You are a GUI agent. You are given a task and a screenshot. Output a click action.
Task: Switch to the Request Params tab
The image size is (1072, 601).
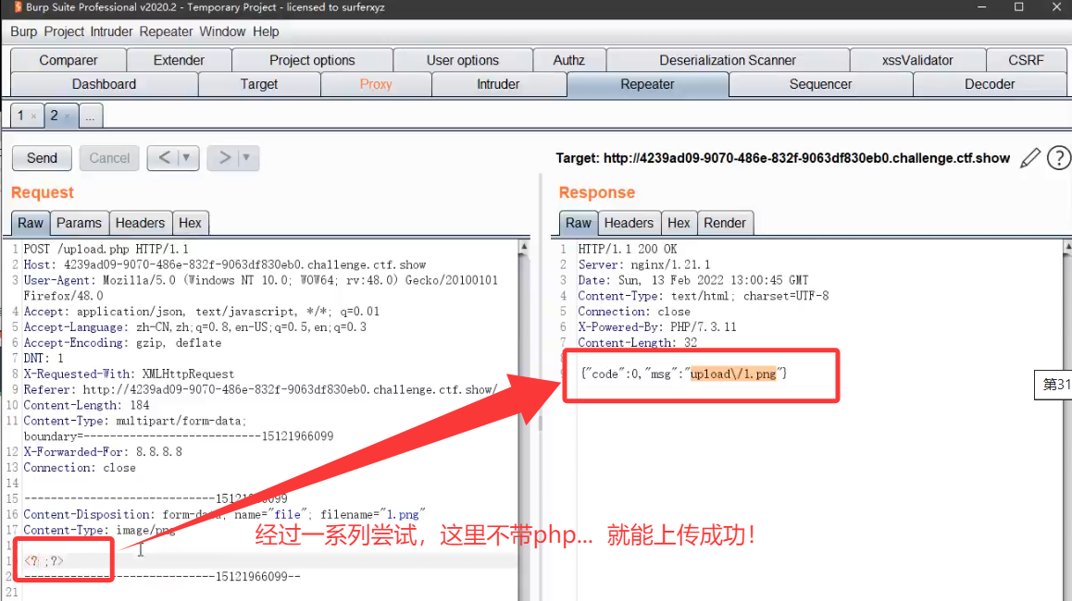coord(79,223)
